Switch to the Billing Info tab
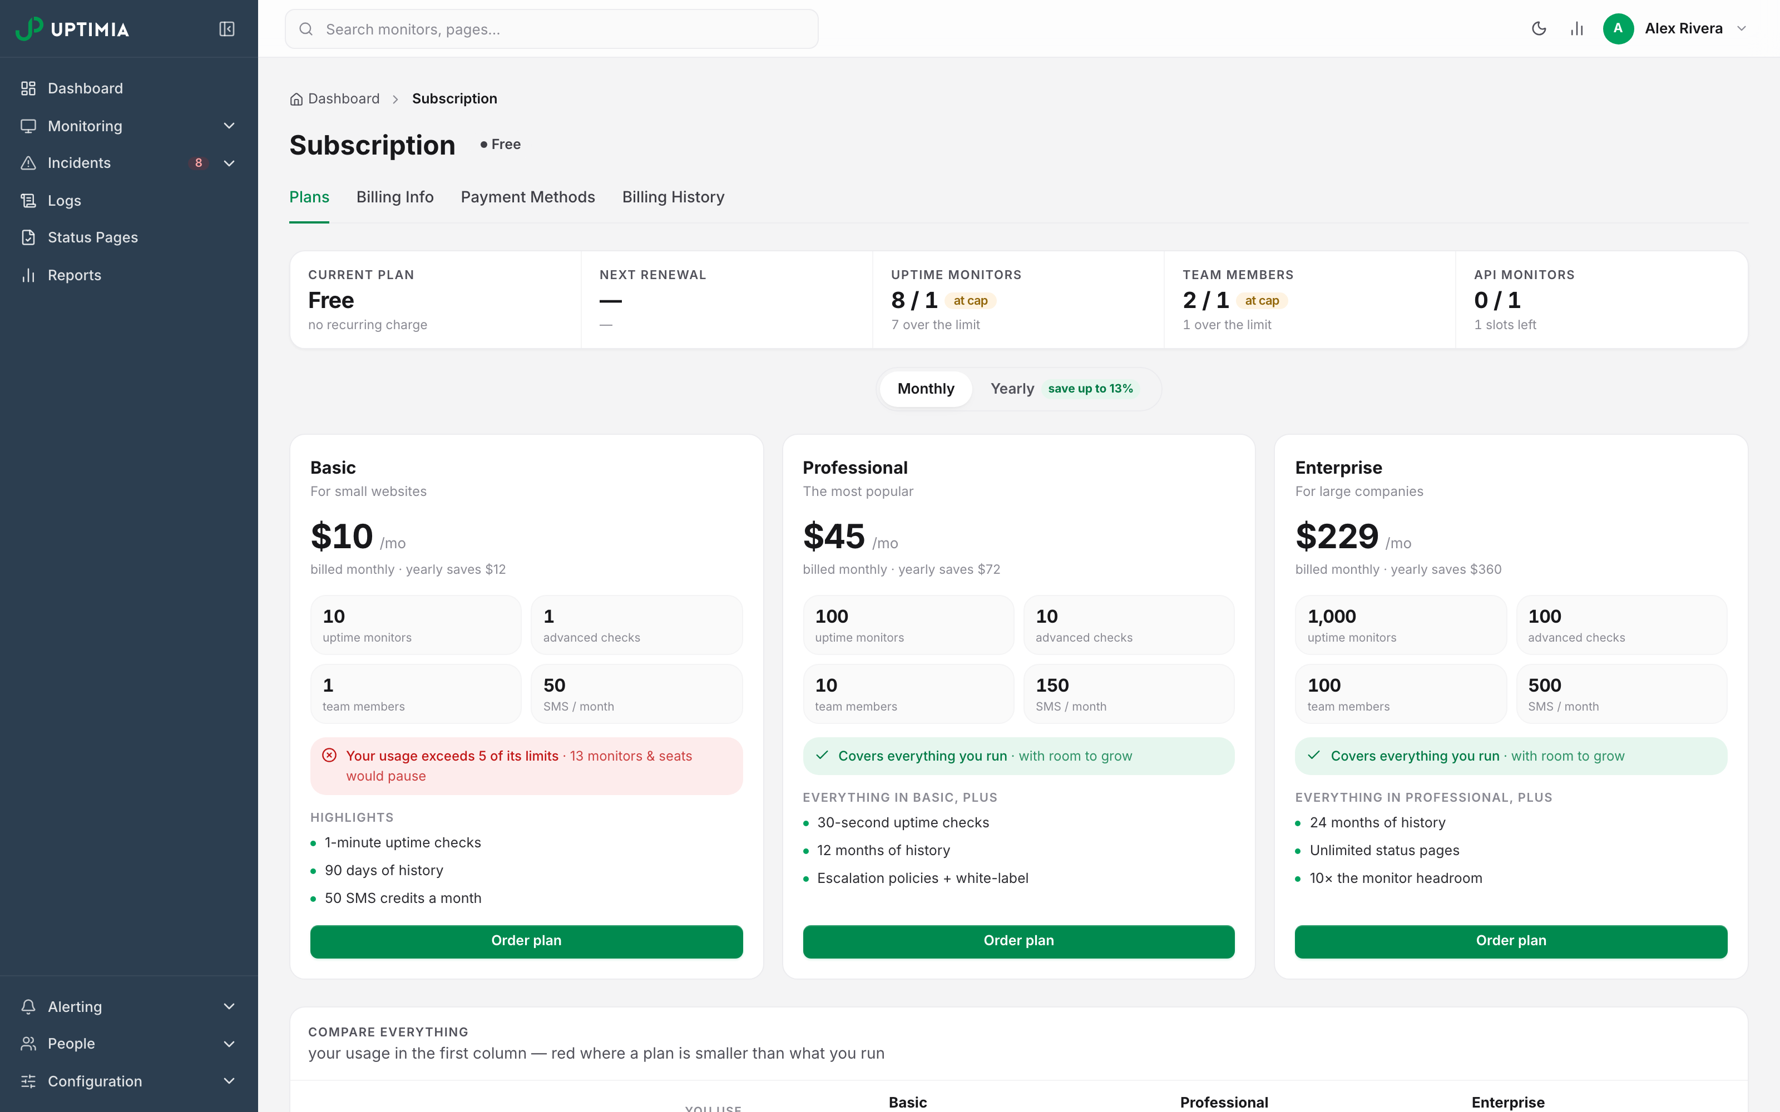Viewport: 1780px width, 1112px height. pyautogui.click(x=395, y=197)
